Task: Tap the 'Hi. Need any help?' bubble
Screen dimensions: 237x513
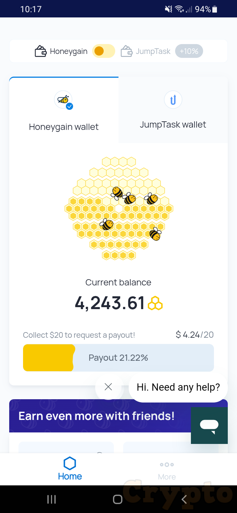Action: point(178,387)
